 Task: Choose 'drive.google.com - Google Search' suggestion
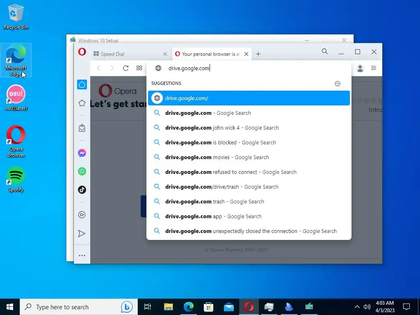coord(249,113)
